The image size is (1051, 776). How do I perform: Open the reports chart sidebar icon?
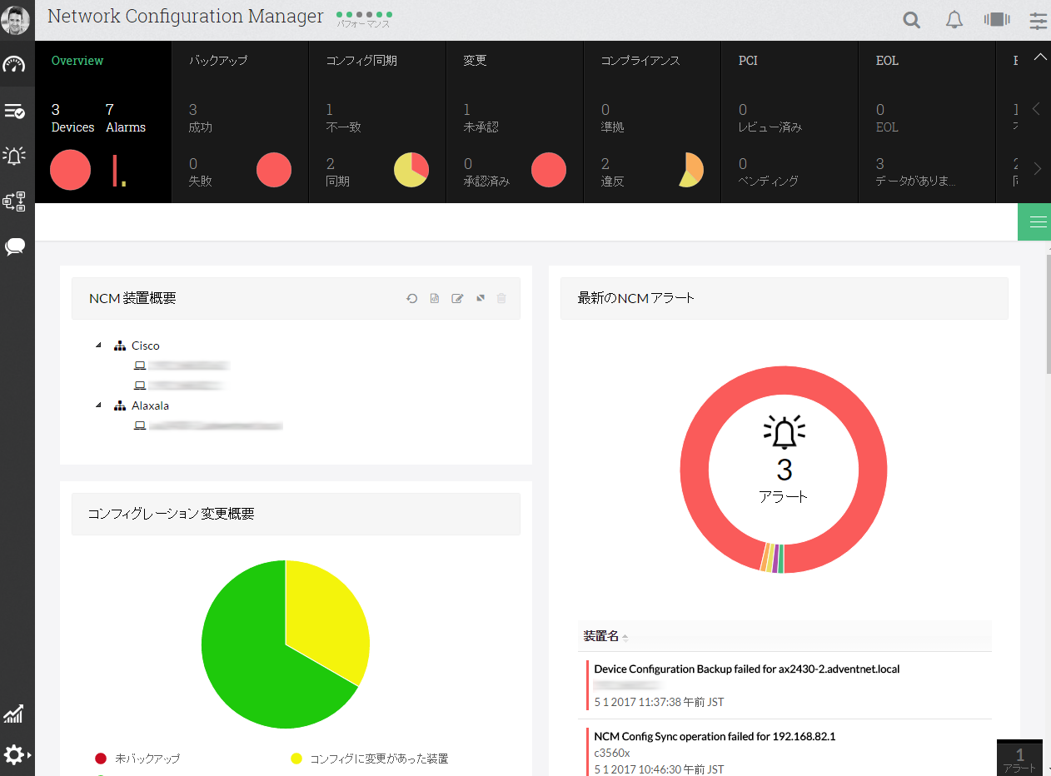click(x=13, y=714)
